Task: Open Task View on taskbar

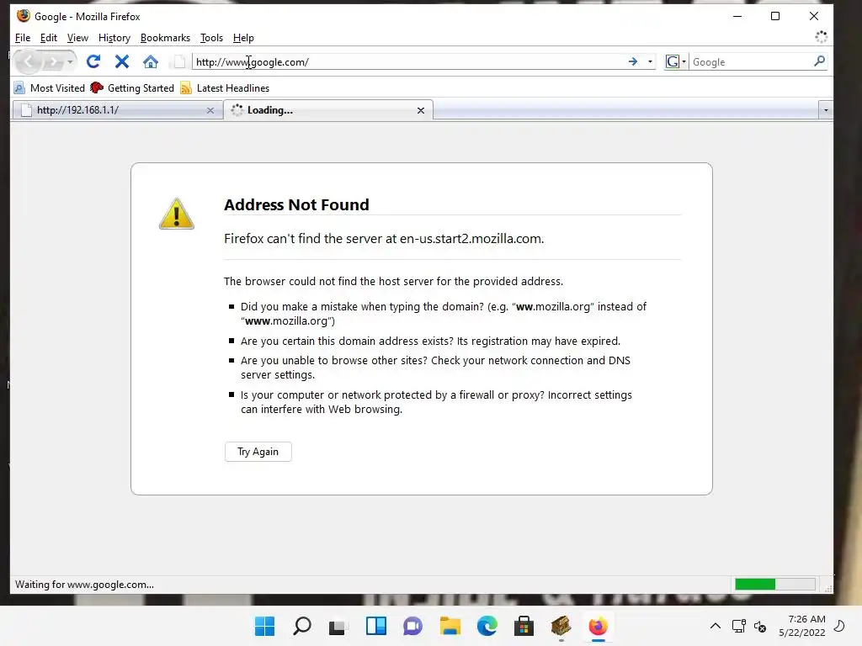Action: pyautogui.click(x=338, y=626)
